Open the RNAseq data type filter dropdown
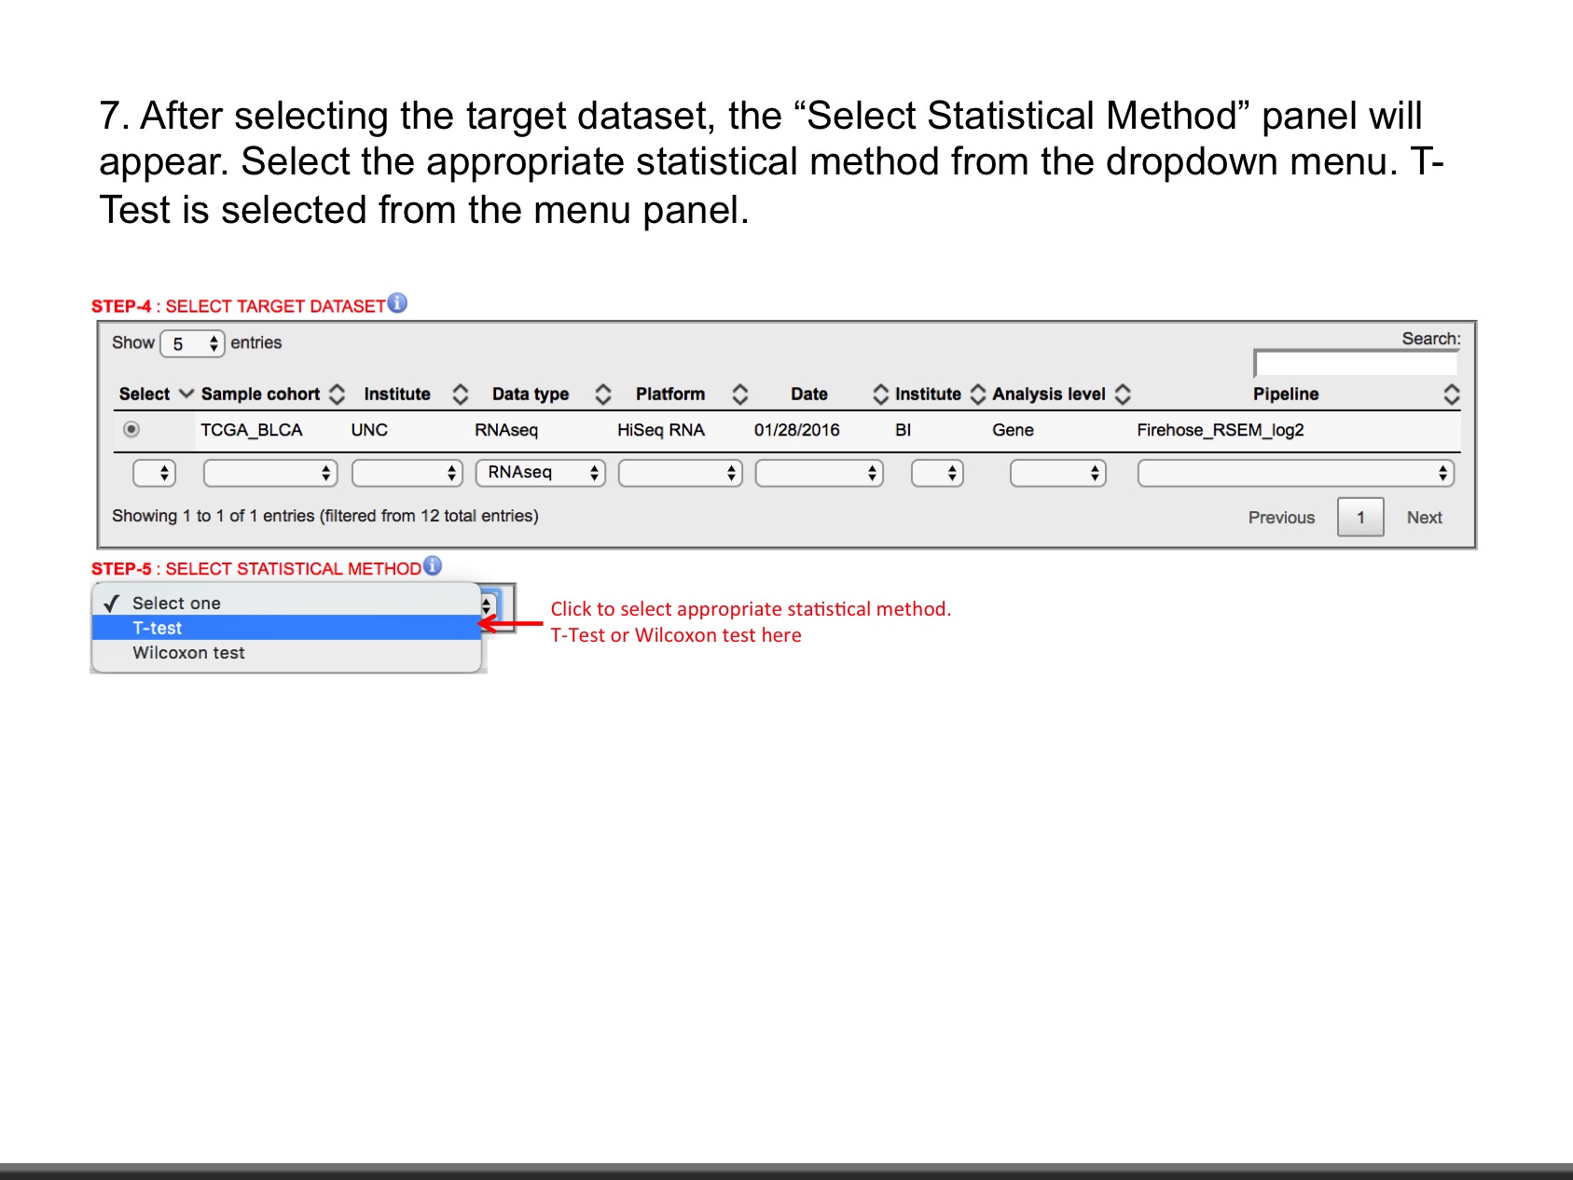This screenshot has width=1573, height=1180. pos(541,473)
